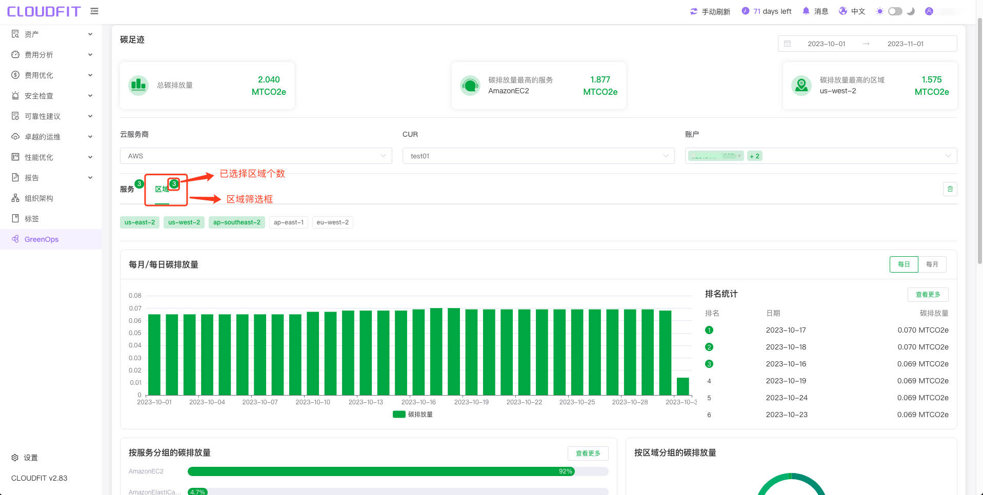Open the 标签 menu item
The height and width of the screenshot is (495, 983).
(x=51, y=219)
